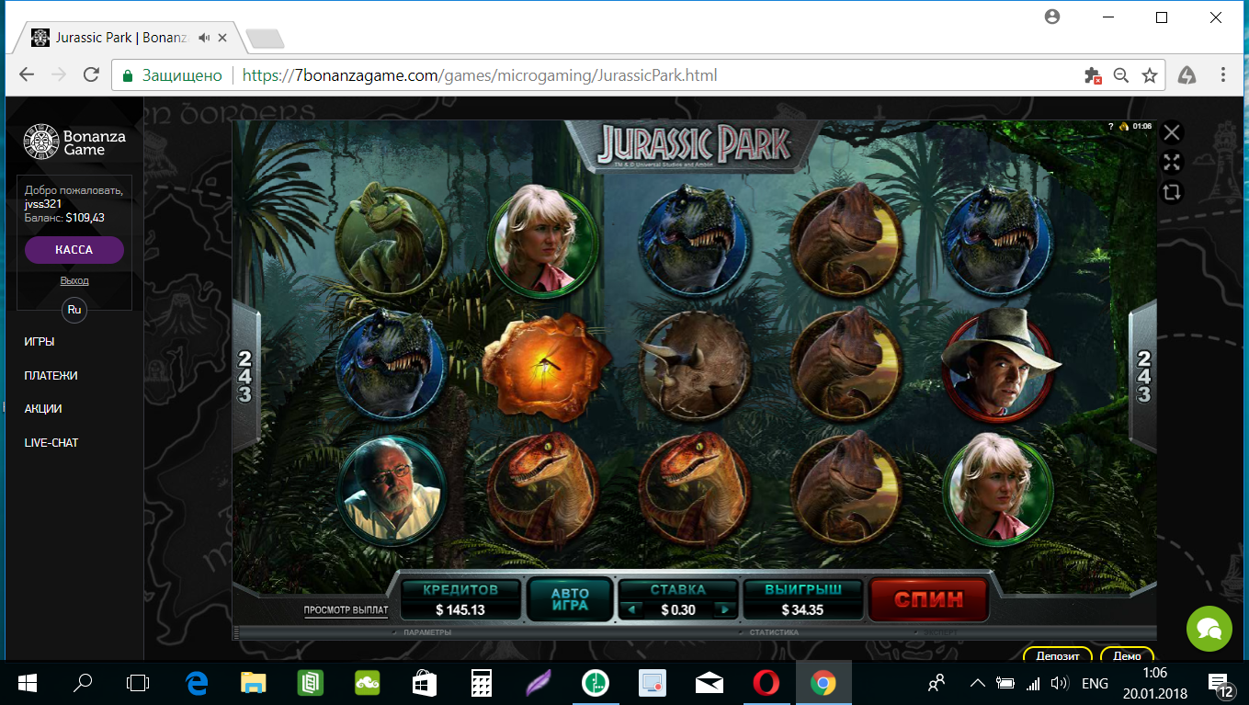
Task: Click the $ 34.35 win value
Action: tap(802, 609)
